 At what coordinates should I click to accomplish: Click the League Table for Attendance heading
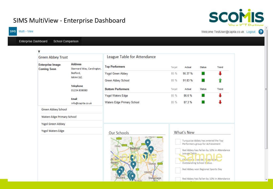(131, 57)
